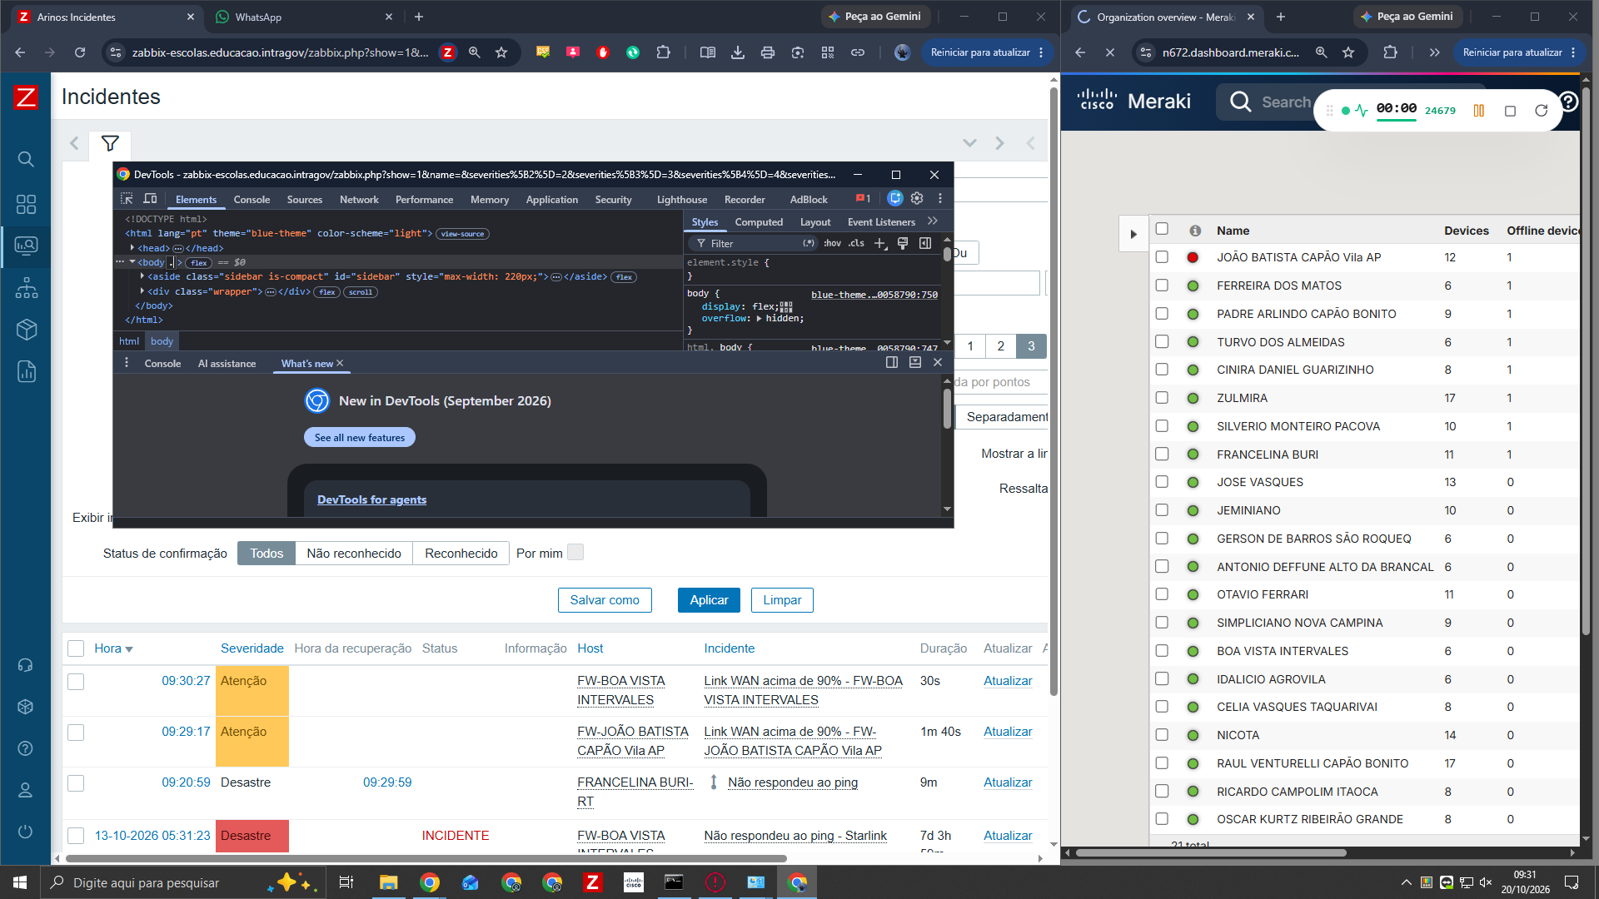The height and width of the screenshot is (899, 1599).
Task: Switch to DevTools Console tab
Action: (252, 200)
